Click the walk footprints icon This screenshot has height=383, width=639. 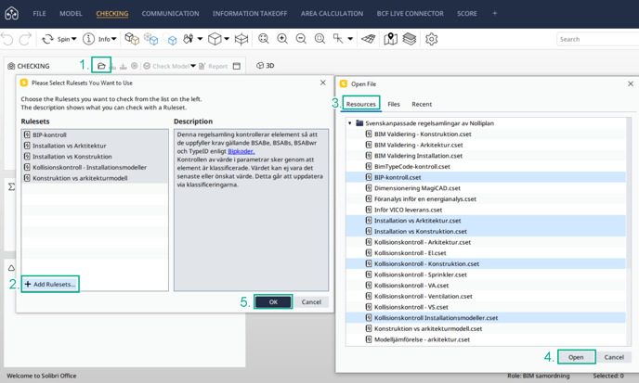pos(188,39)
